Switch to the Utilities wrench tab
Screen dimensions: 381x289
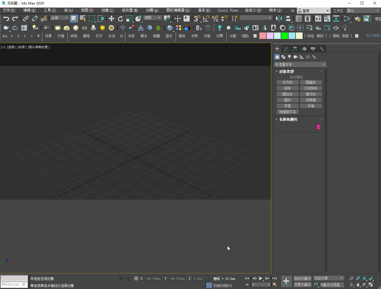pyautogui.click(x=322, y=49)
